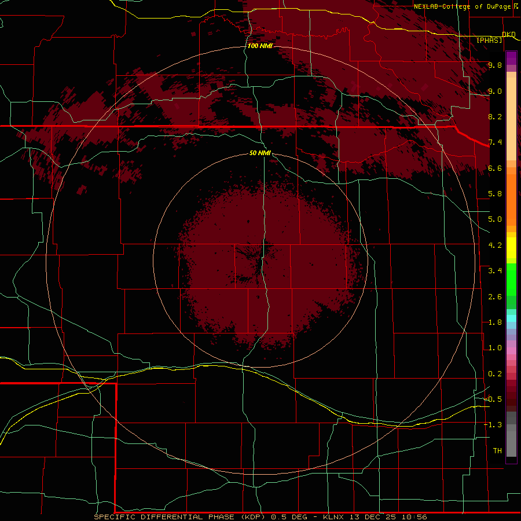Click the 13 DEC 25 date in the caption
The height and width of the screenshot is (521, 521).
pos(373,517)
